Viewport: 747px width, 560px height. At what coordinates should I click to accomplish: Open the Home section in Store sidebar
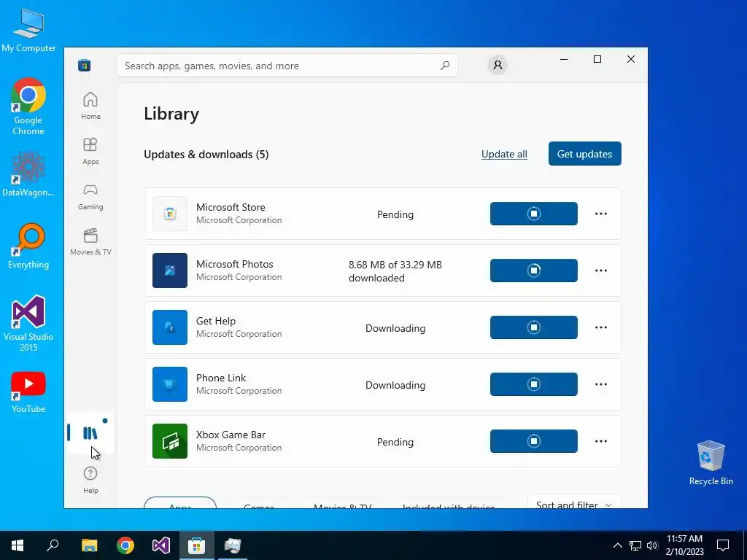90,106
